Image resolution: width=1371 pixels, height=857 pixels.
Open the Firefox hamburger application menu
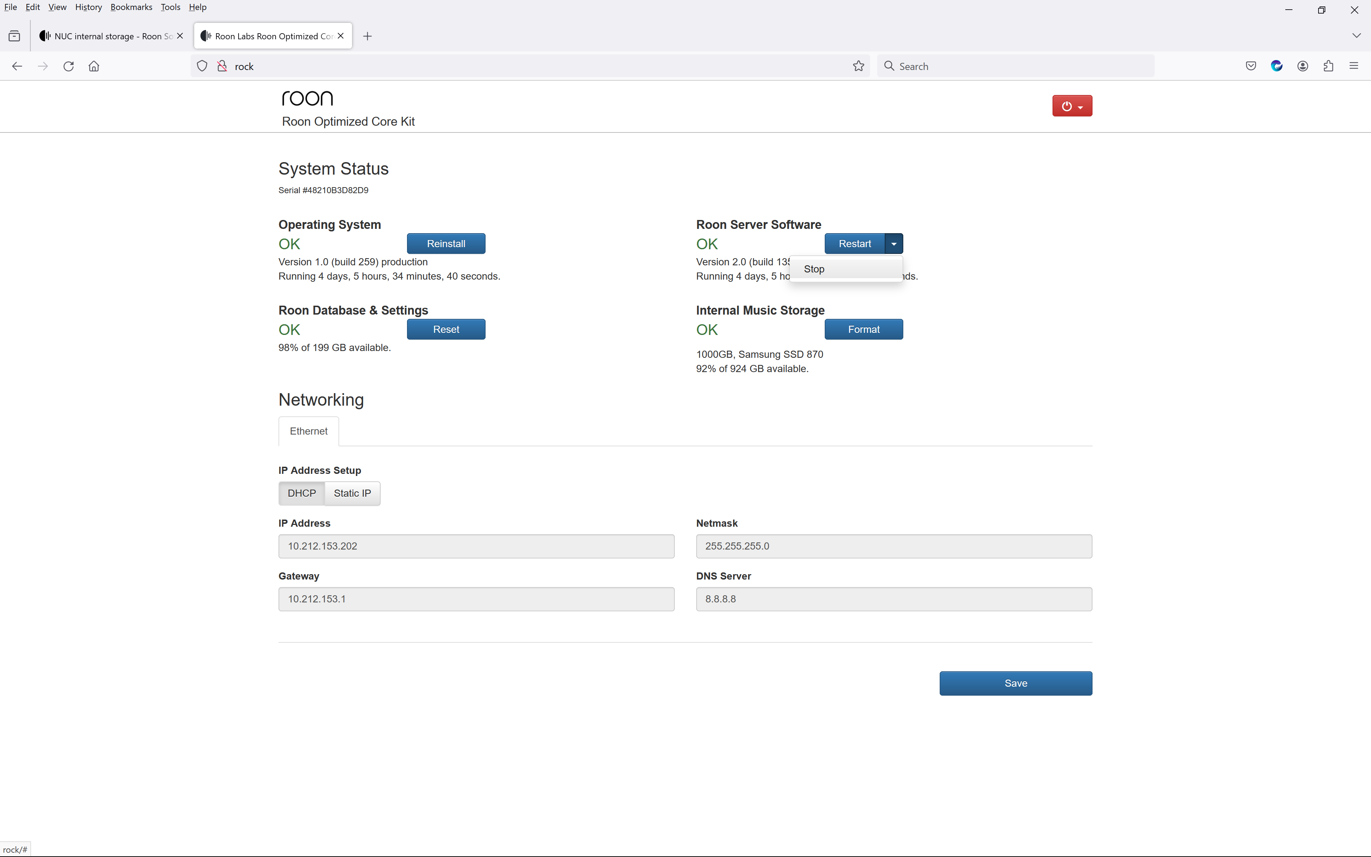click(x=1354, y=66)
